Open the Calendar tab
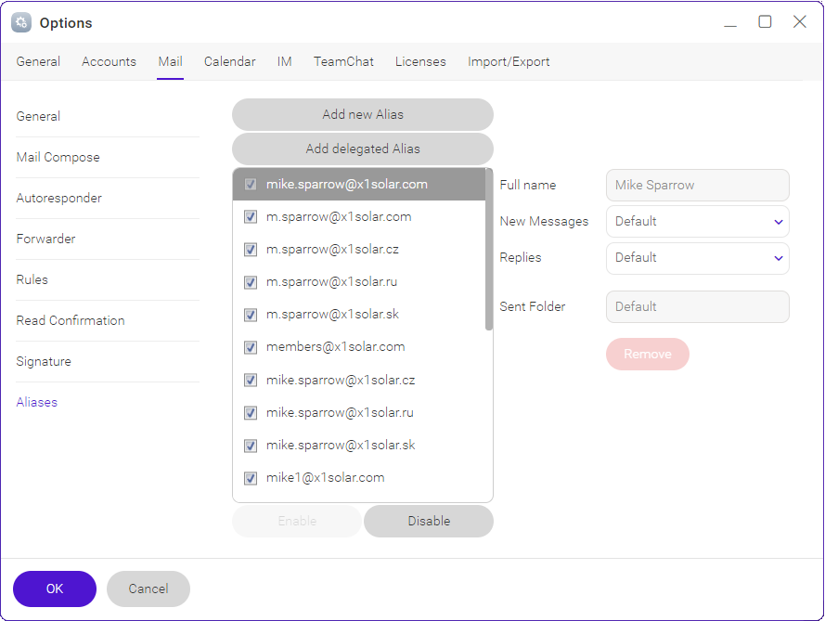The height and width of the screenshot is (621, 825). tap(230, 61)
